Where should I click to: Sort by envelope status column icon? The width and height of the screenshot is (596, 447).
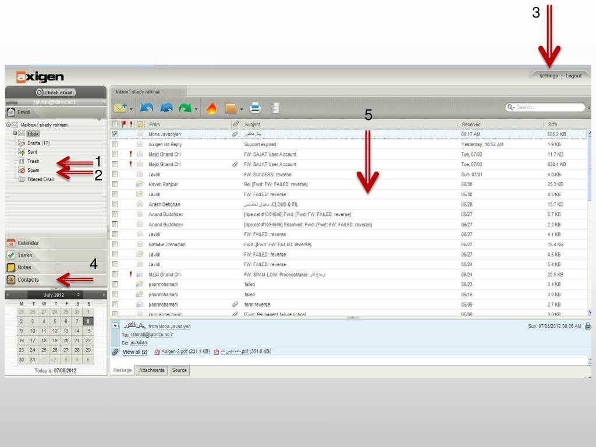(140, 124)
